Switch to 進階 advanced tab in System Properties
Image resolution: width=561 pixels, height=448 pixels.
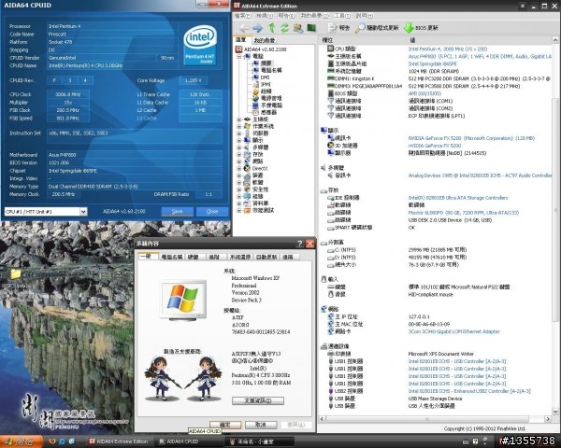[214, 257]
